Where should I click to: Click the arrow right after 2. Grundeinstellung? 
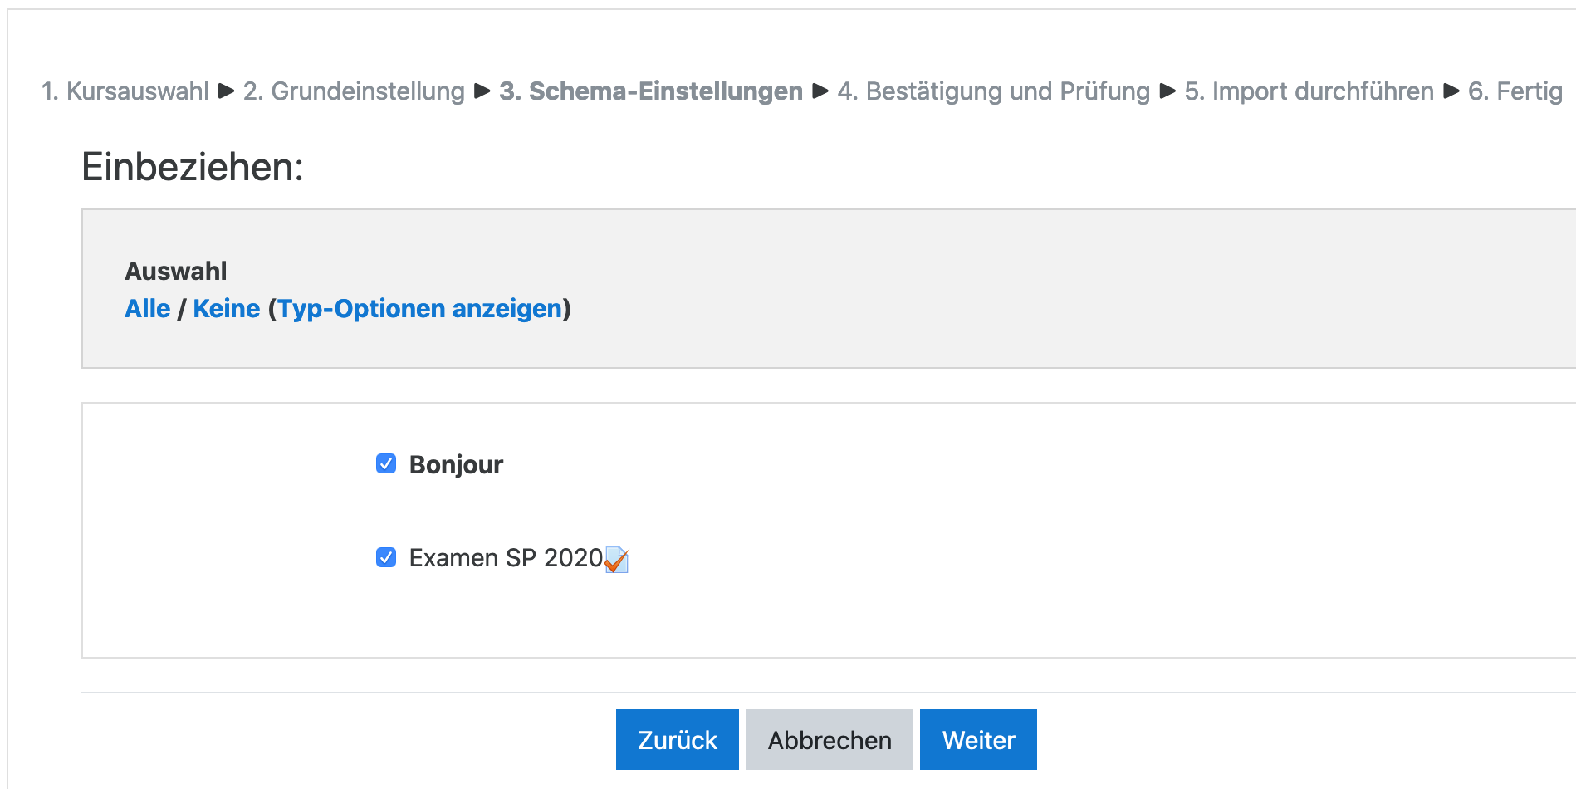[482, 91]
